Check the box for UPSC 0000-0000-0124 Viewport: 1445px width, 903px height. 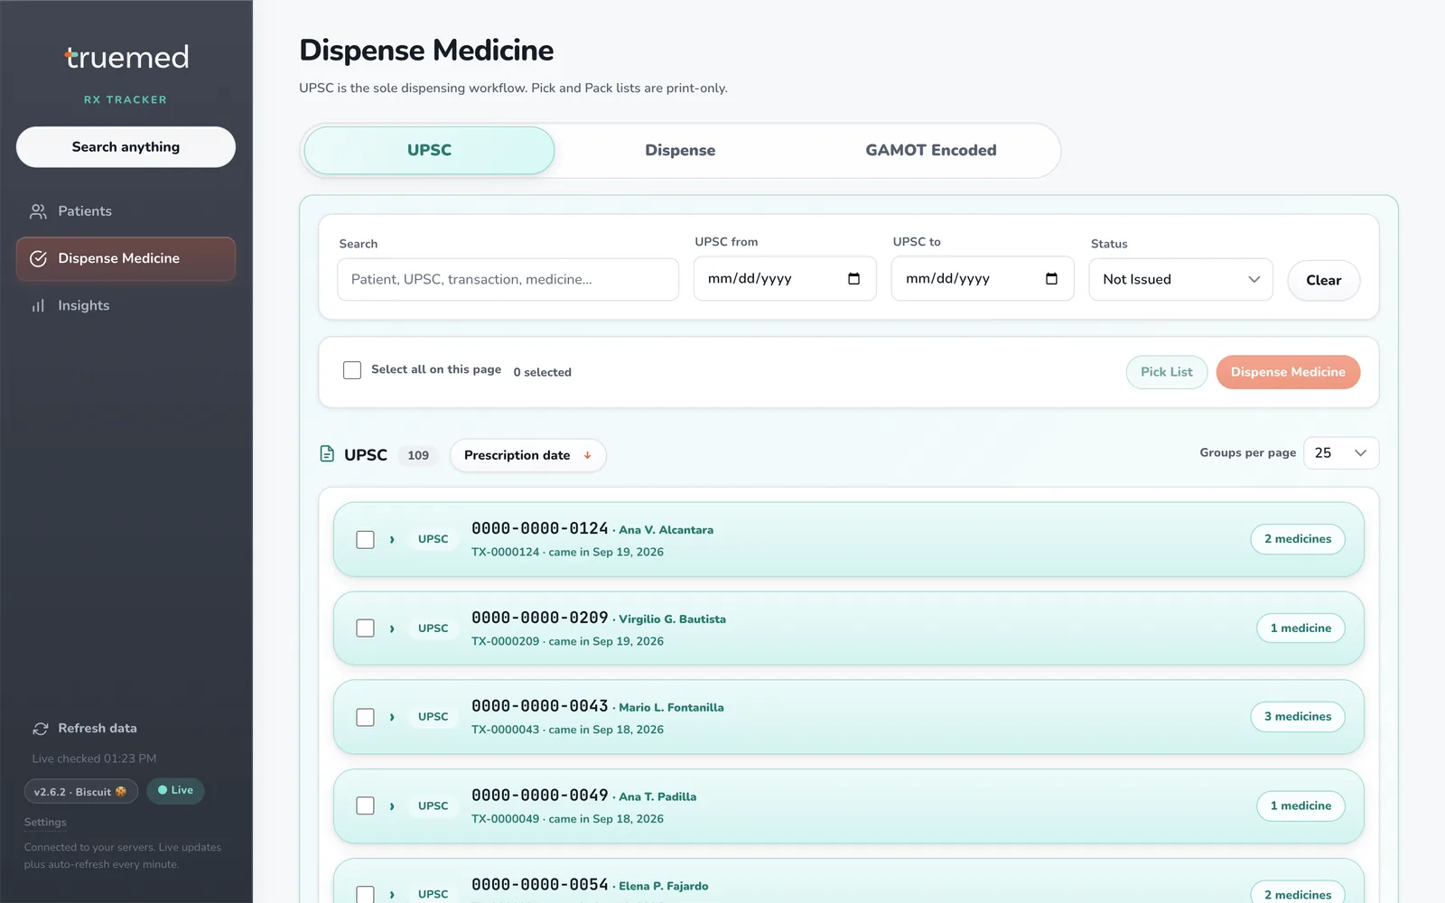[365, 539]
